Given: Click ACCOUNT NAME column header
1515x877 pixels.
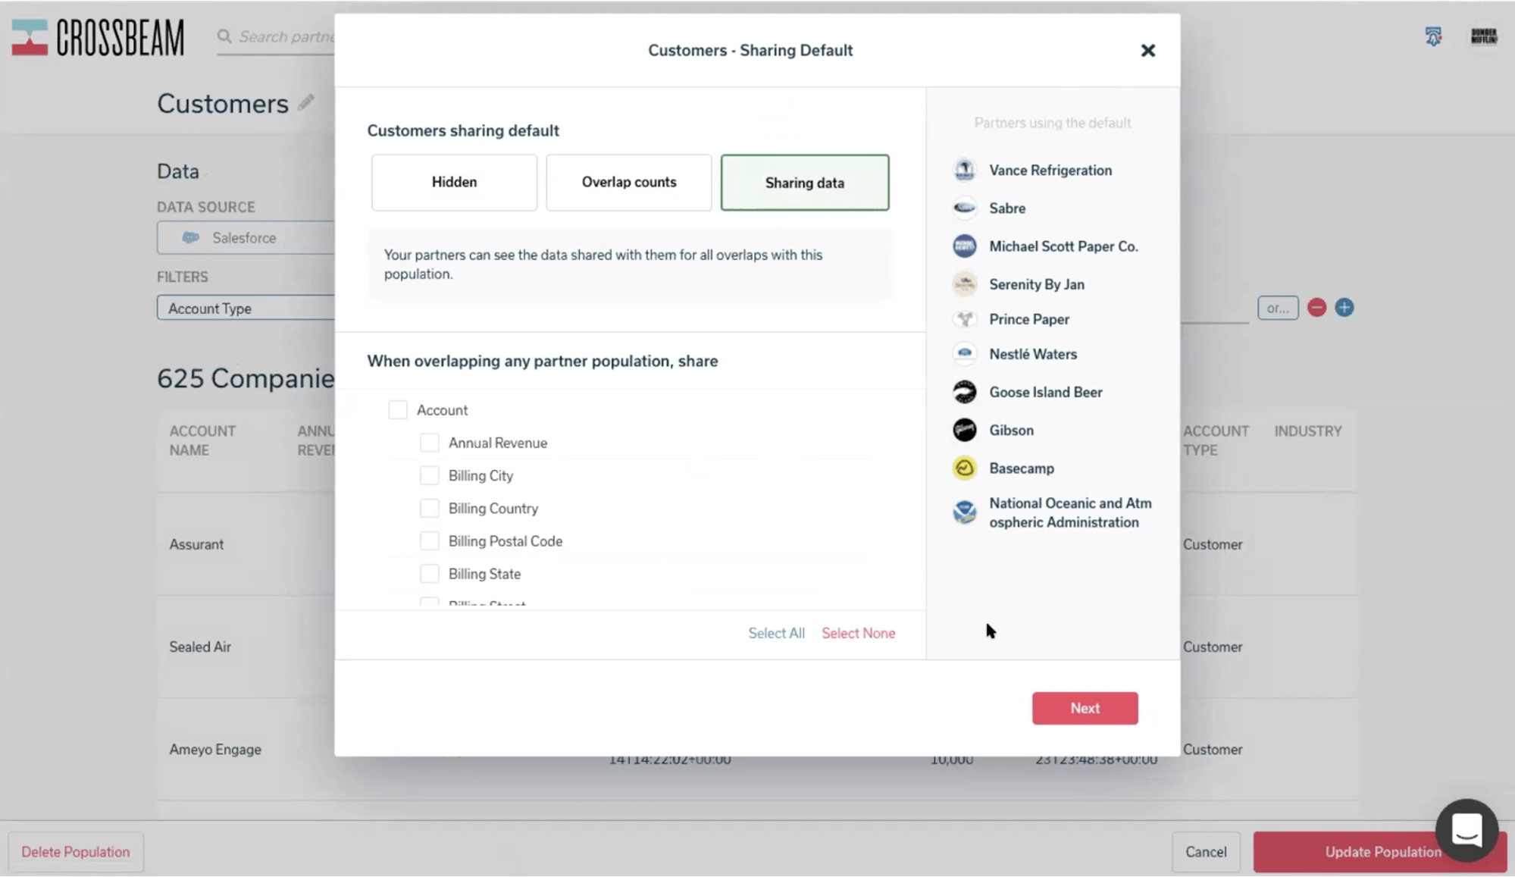Looking at the screenshot, I should 202,440.
